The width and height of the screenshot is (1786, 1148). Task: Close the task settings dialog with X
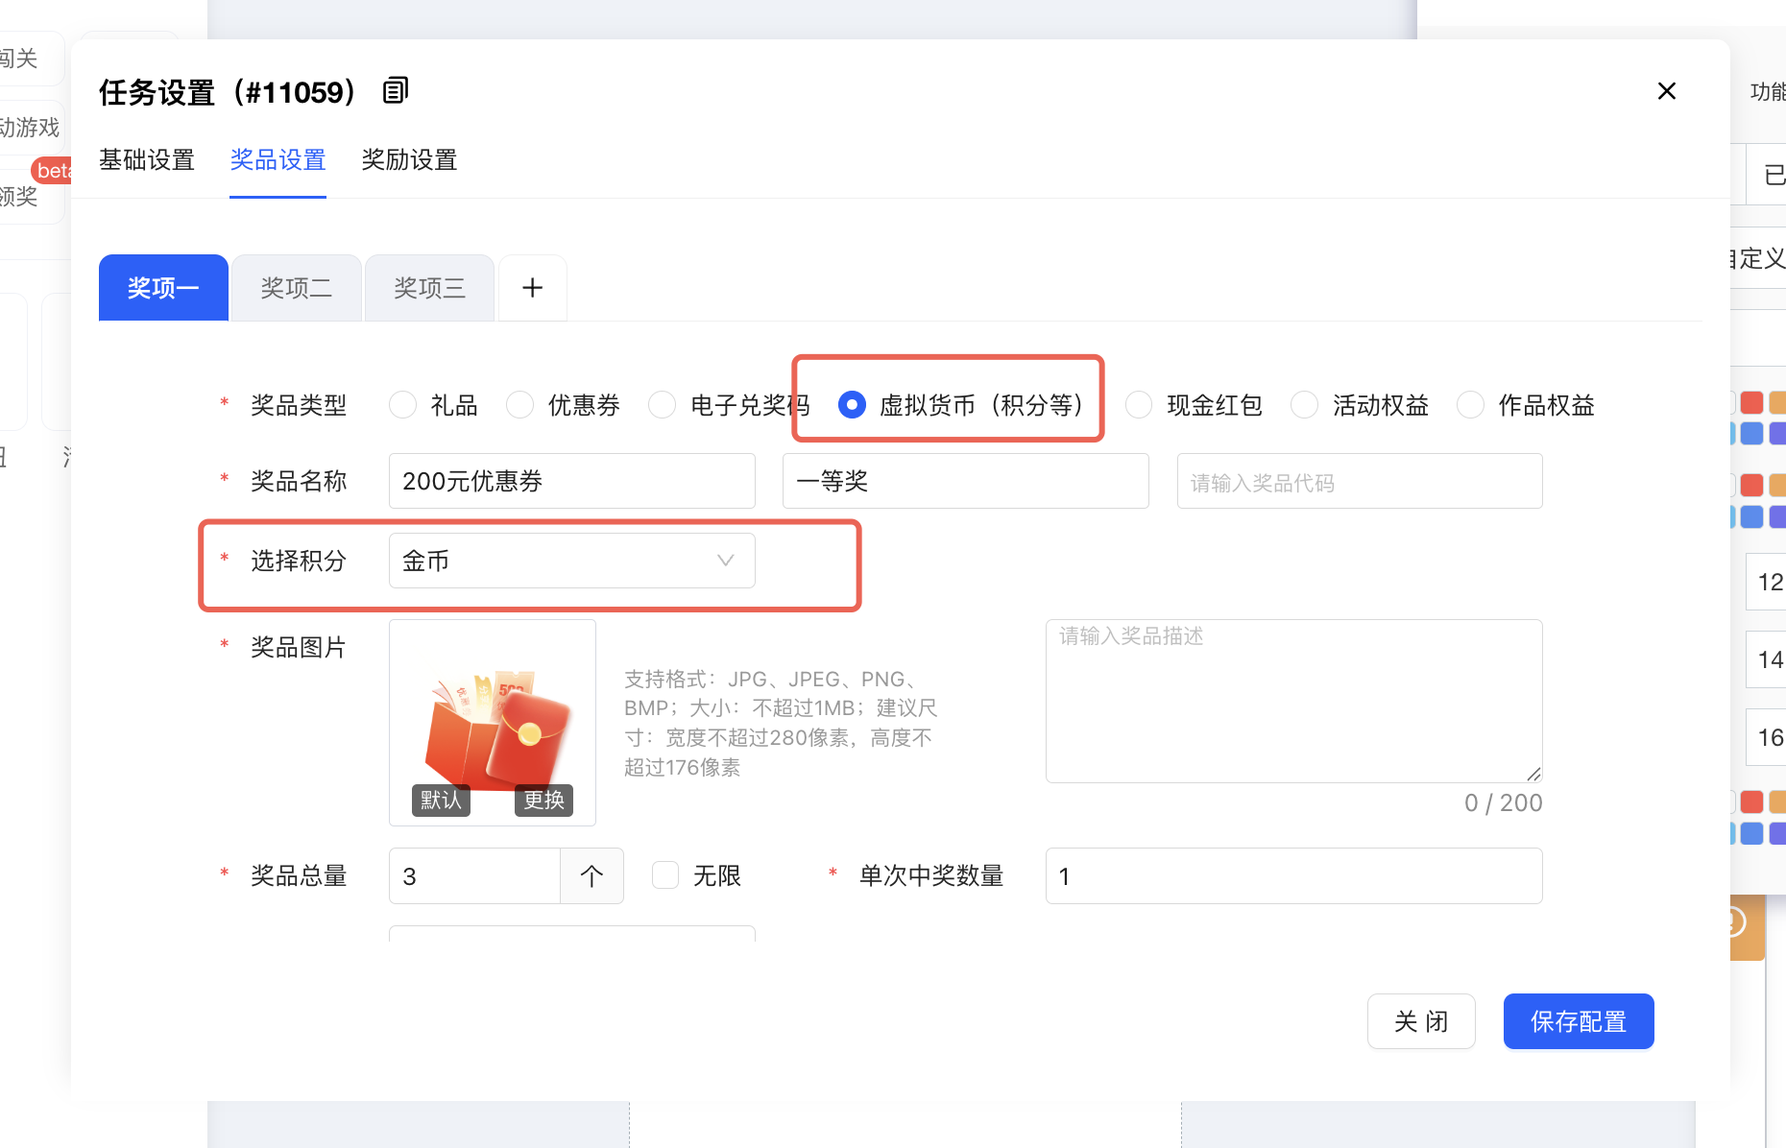tap(1667, 91)
